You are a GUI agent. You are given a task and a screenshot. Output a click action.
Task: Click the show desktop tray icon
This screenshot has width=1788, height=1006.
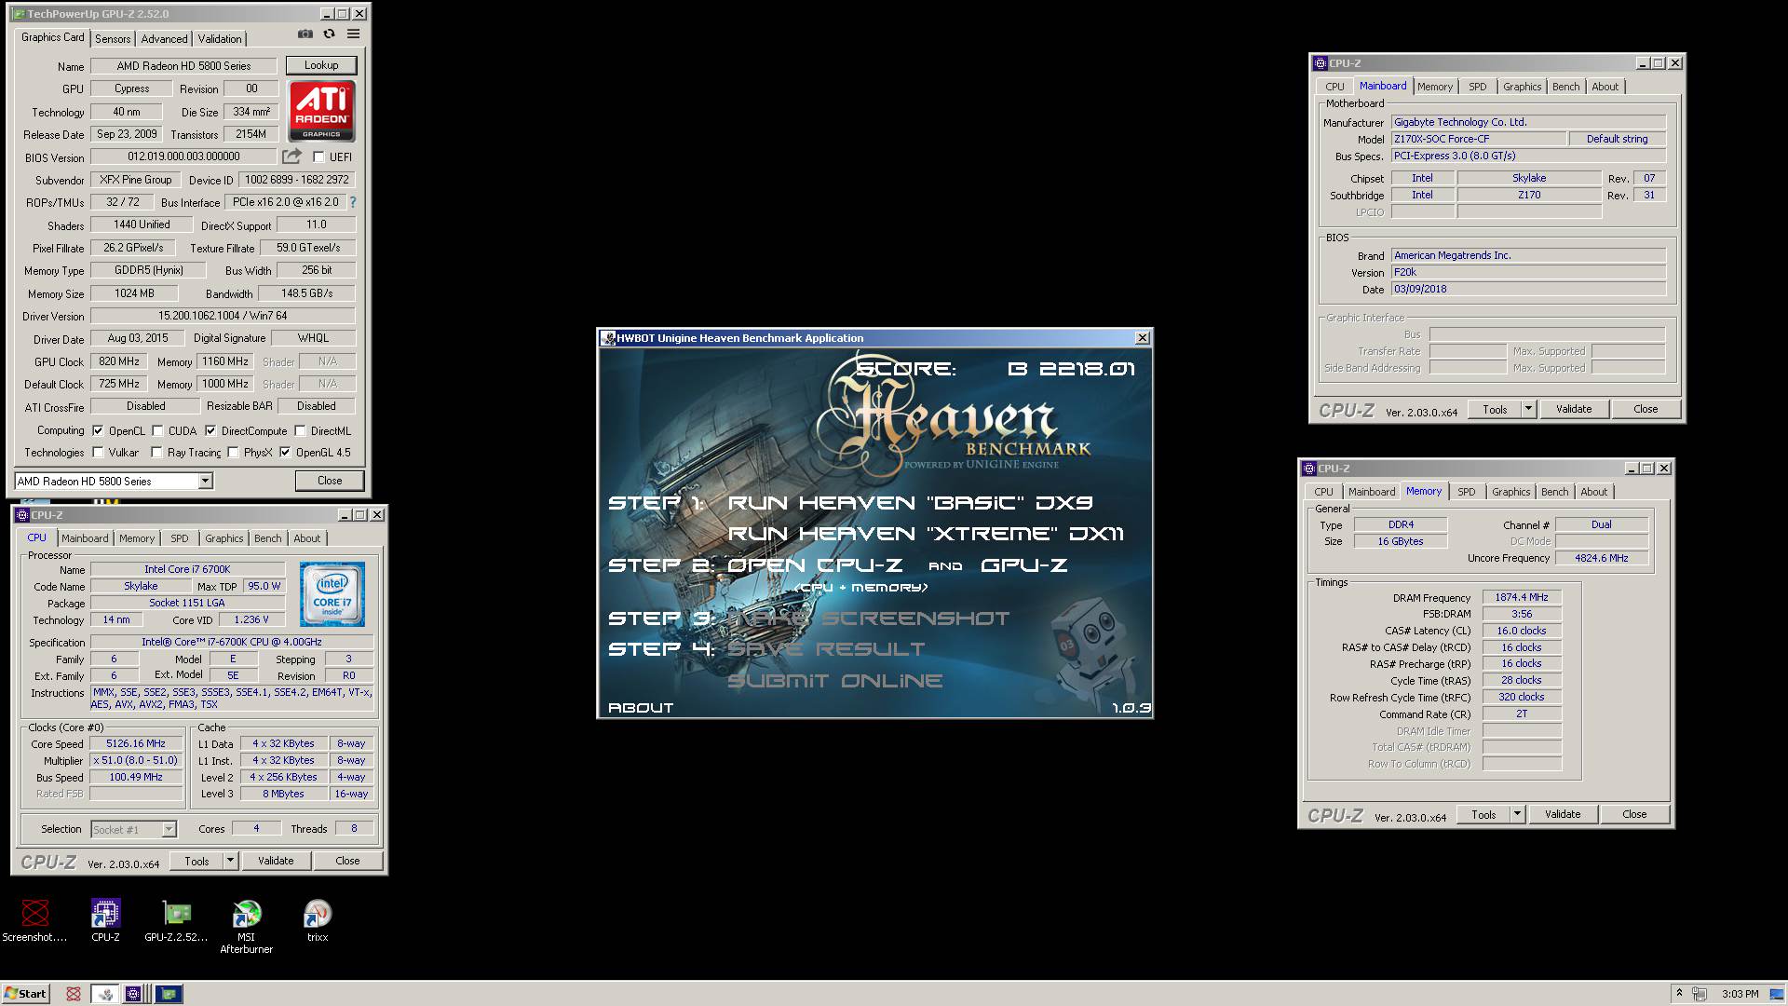(1779, 994)
